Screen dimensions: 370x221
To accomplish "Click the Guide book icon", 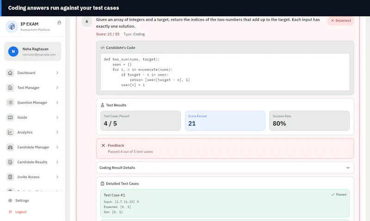I will pyautogui.click(x=10, y=117).
